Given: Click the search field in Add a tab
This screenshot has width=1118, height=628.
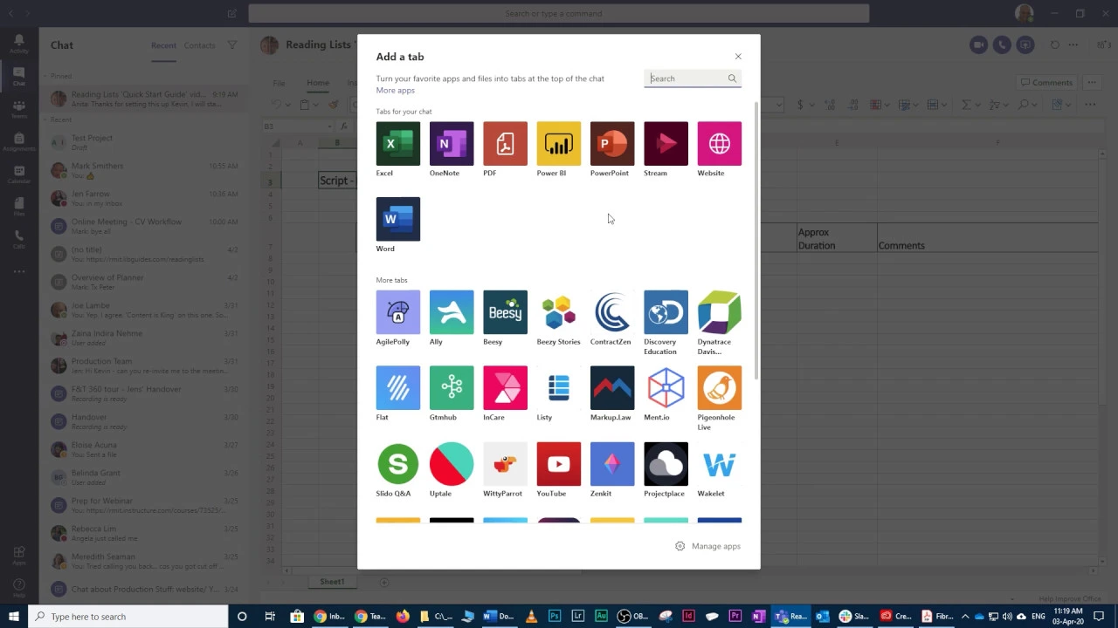Looking at the screenshot, I should coord(693,78).
